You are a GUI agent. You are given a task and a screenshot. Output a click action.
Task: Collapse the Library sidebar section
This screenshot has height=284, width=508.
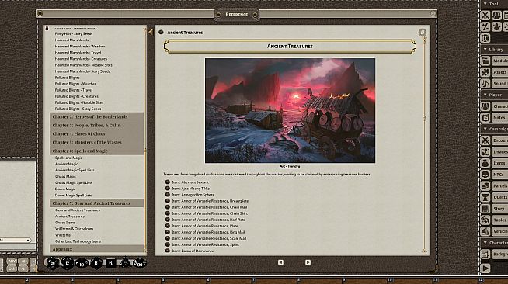(485, 50)
